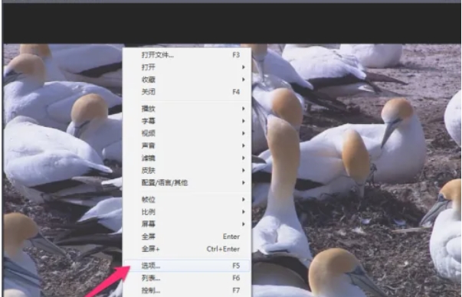Open the 屏幕 submenu

tap(187, 224)
